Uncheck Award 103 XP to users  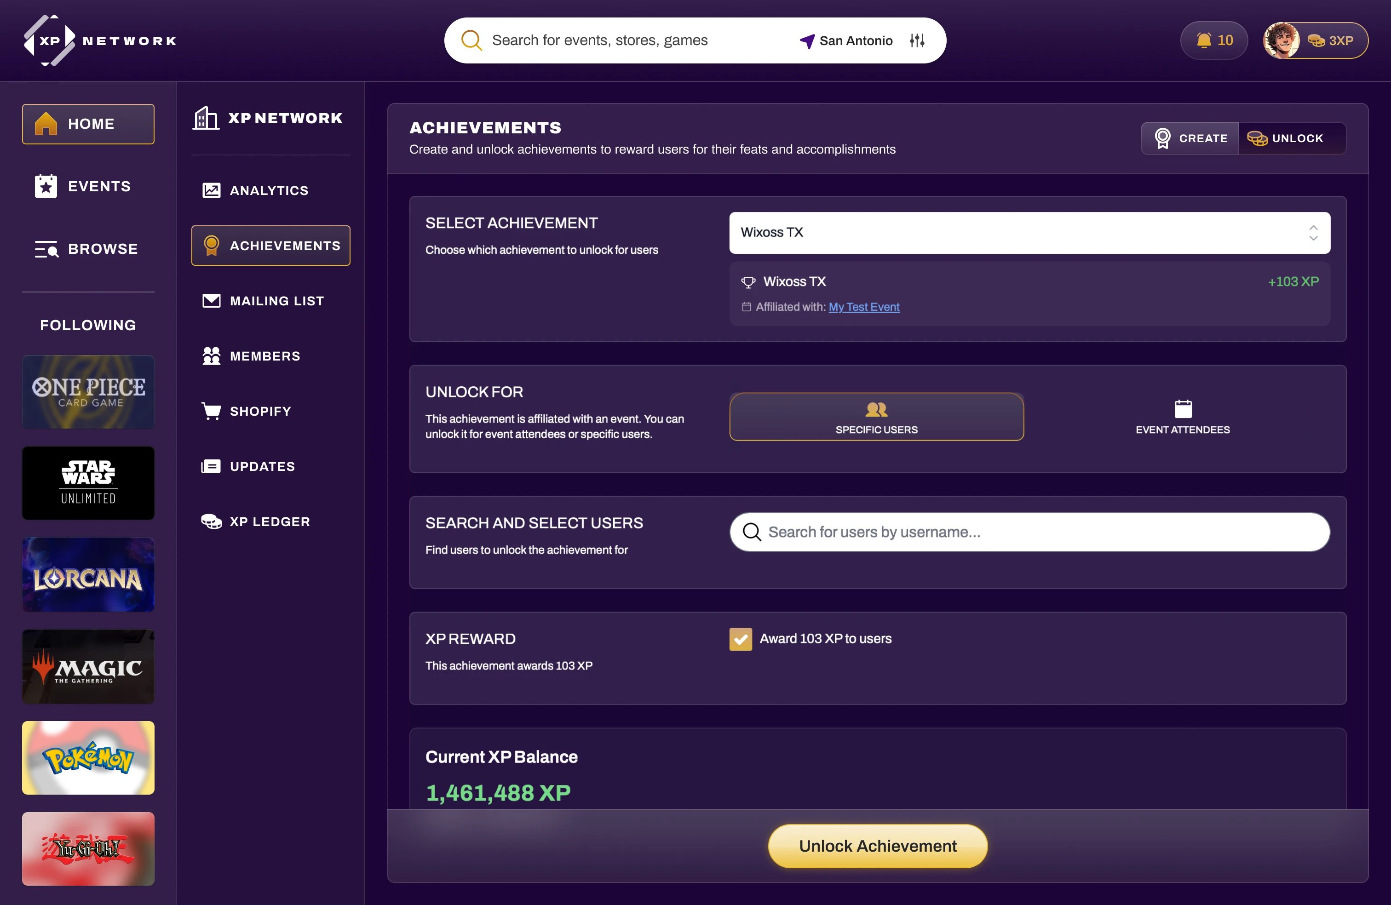741,639
